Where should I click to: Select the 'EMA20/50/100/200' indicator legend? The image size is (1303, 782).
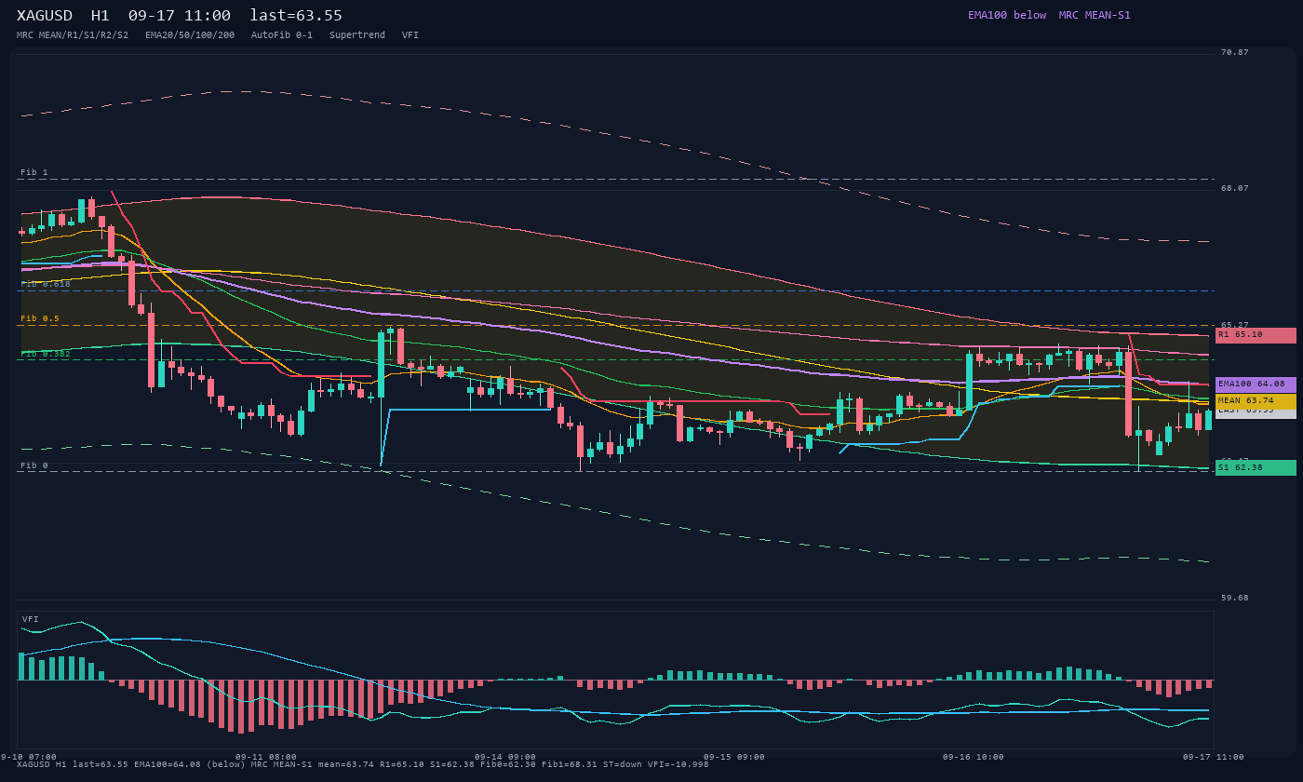click(190, 35)
